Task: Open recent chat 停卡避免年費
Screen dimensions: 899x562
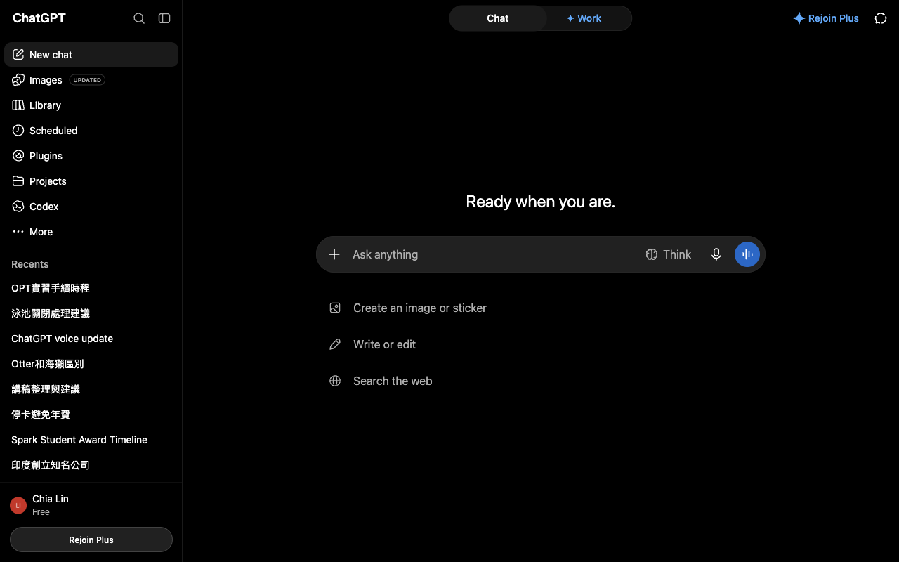Action: coord(91,414)
